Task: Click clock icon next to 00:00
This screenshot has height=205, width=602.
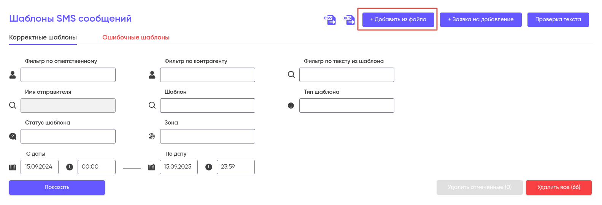Action: click(x=70, y=167)
